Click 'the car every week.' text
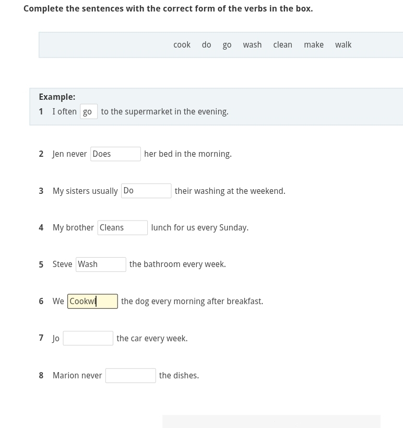This screenshot has height=428, width=403. [x=152, y=339]
